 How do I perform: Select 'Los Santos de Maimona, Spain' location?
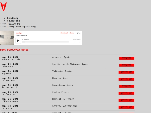click(x=70, y=64)
